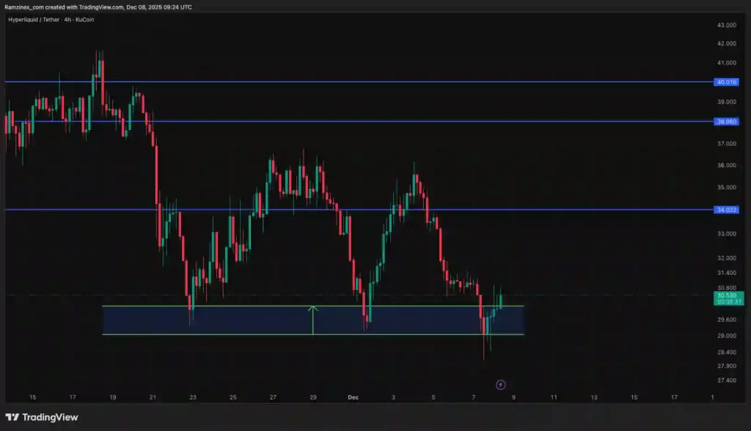
Task: Click the 40.016 blue price label
Action: tap(727, 82)
